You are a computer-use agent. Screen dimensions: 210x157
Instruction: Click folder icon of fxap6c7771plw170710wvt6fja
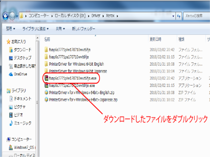click(46, 50)
